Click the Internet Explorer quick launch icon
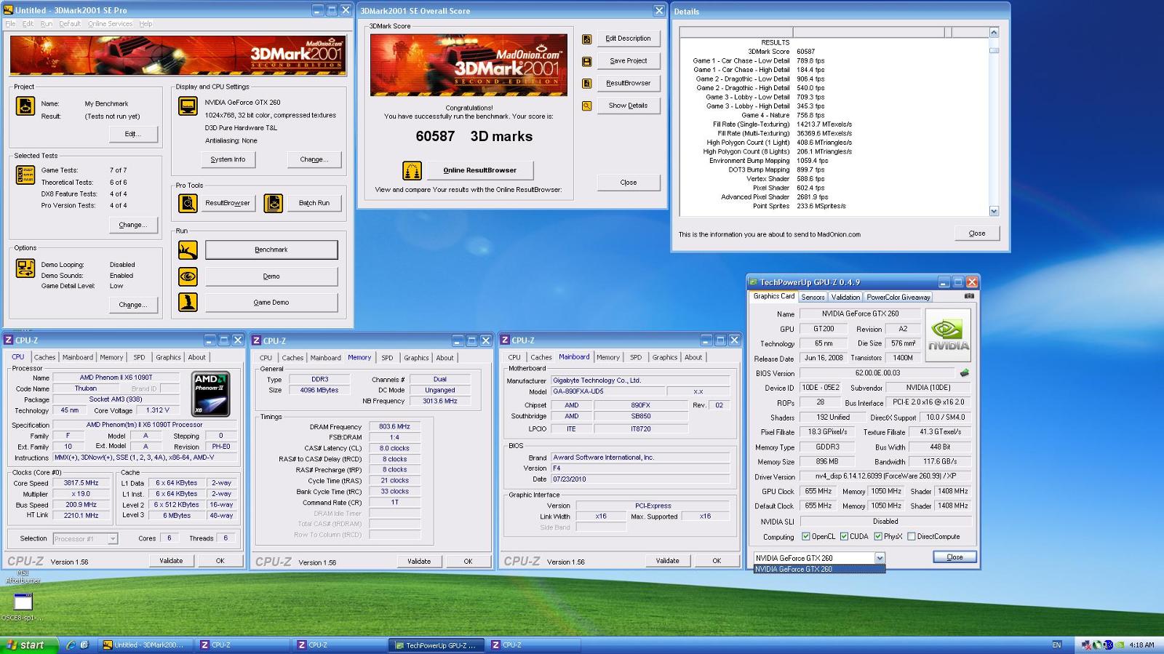The width and height of the screenshot is (1164, 654). 71,645
